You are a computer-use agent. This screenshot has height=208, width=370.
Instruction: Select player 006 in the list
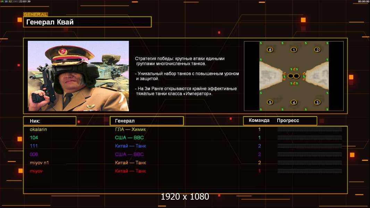pyautogui.click(x=34, y=154)
